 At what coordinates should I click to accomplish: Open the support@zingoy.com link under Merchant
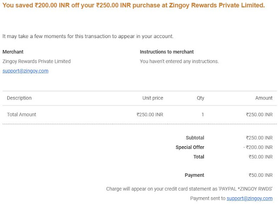coord(25,71)
